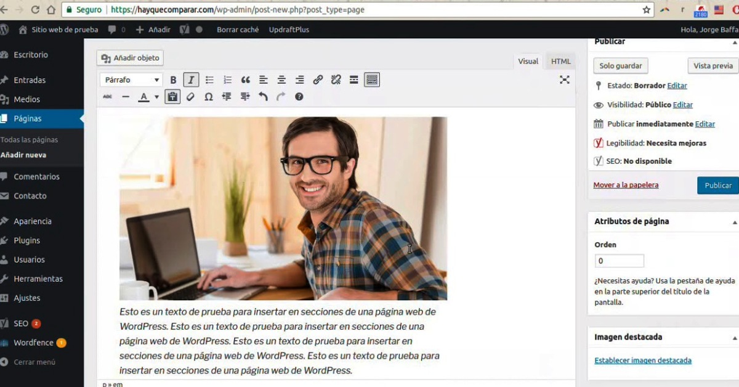Screen dimensions: 739x387
Task: Toggle the toolbar kitchen sink button
Action: pos(372,79)
